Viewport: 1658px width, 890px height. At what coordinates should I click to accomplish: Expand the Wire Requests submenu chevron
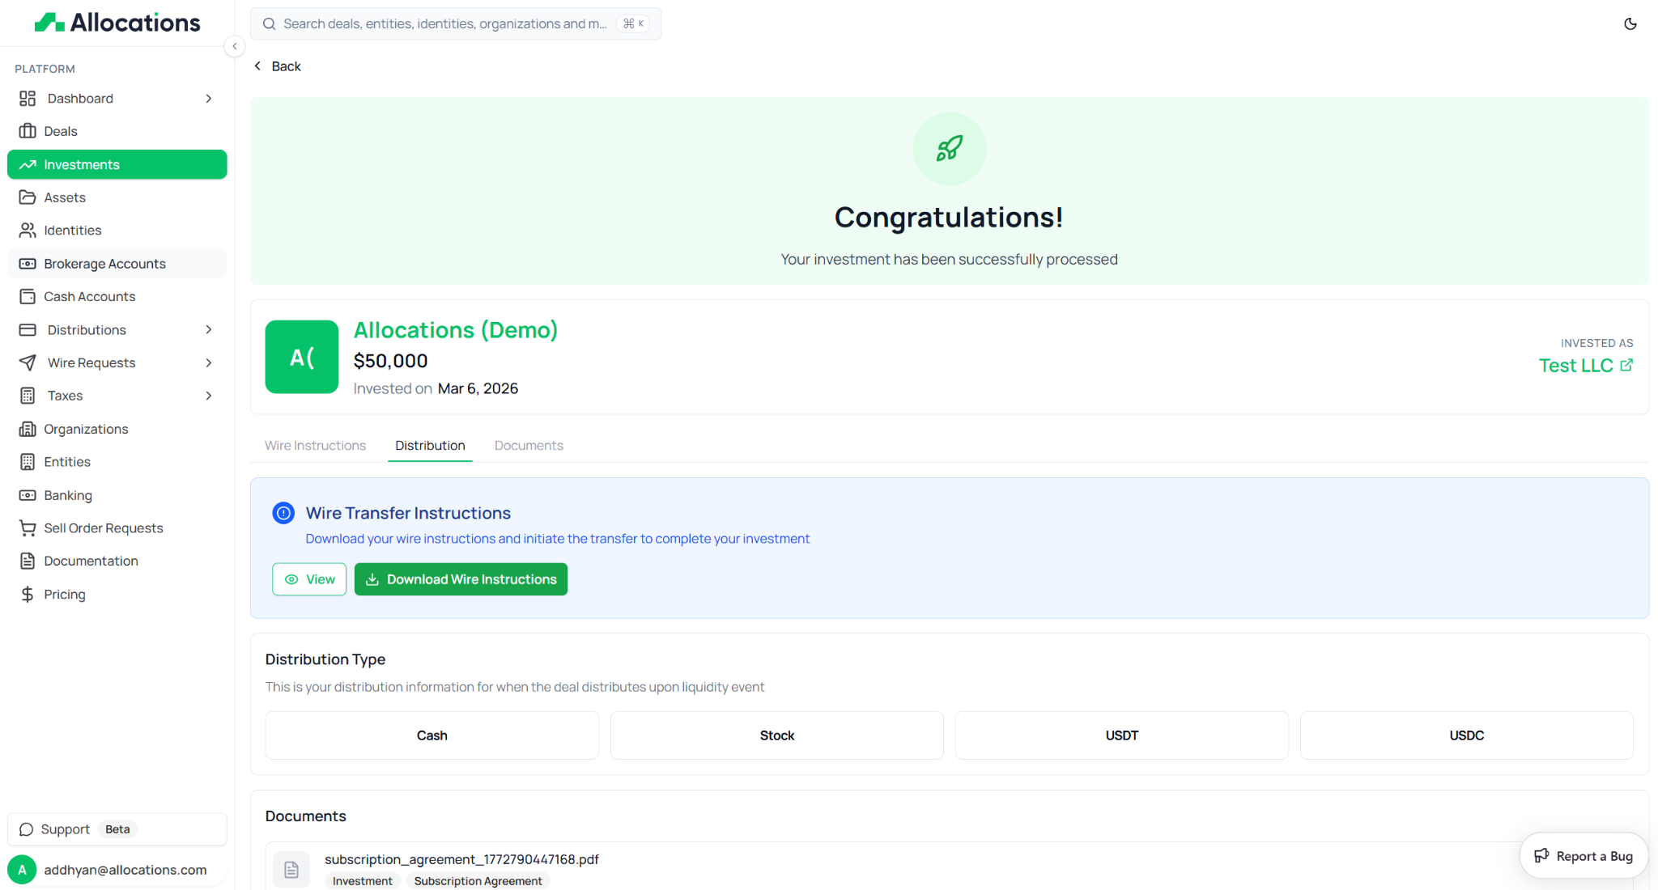(209, 363)
